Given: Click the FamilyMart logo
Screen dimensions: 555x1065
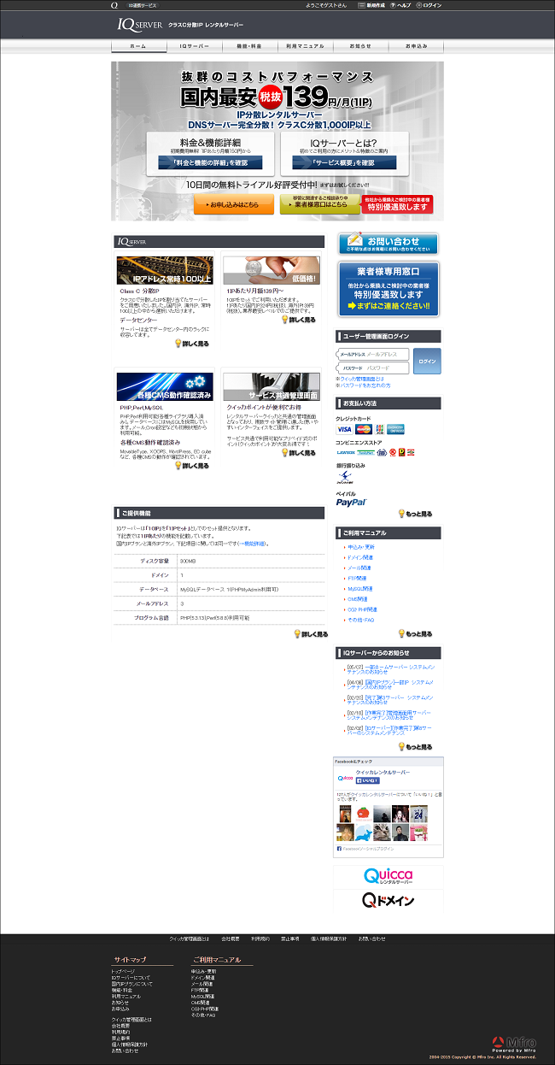Looking at the screenshot, I should tap(365, 452).
